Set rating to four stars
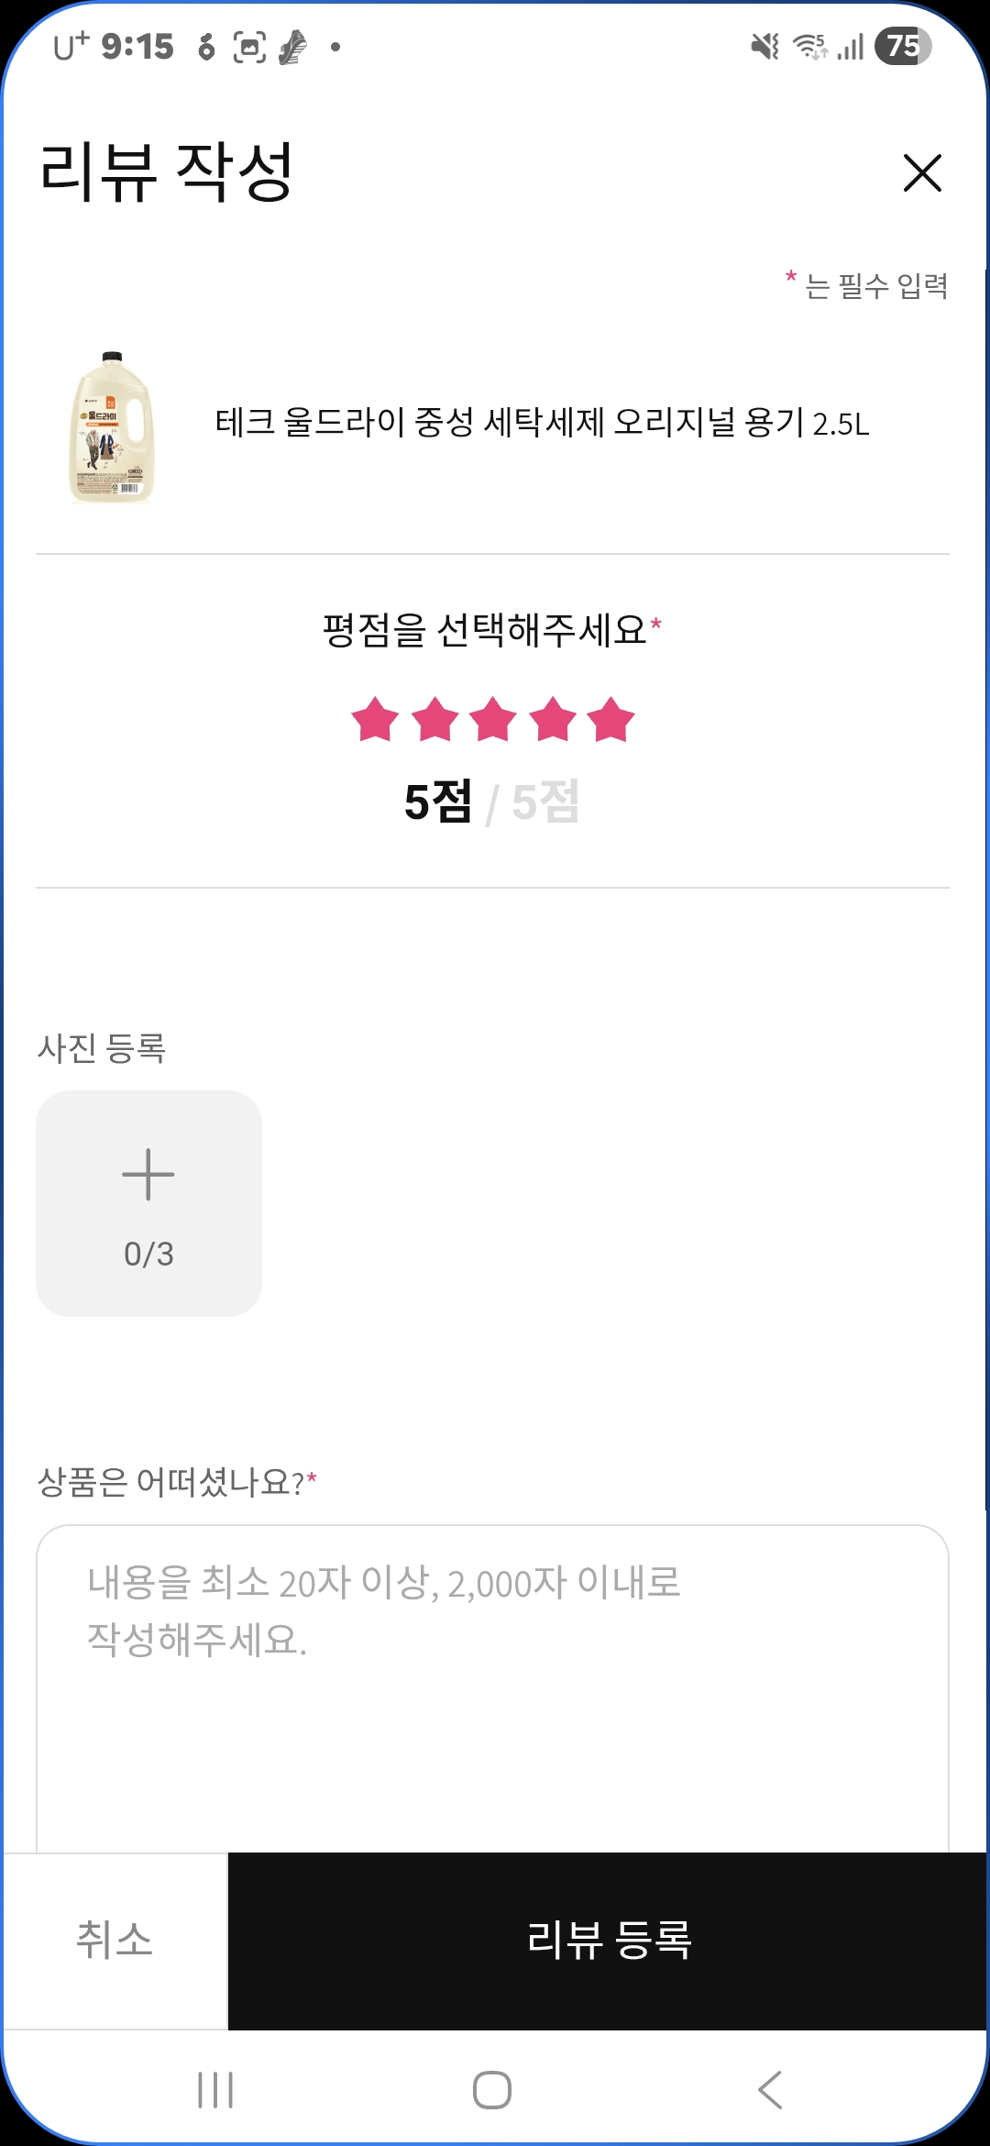Screen dimensions: 990x2146 pos(553,719)
